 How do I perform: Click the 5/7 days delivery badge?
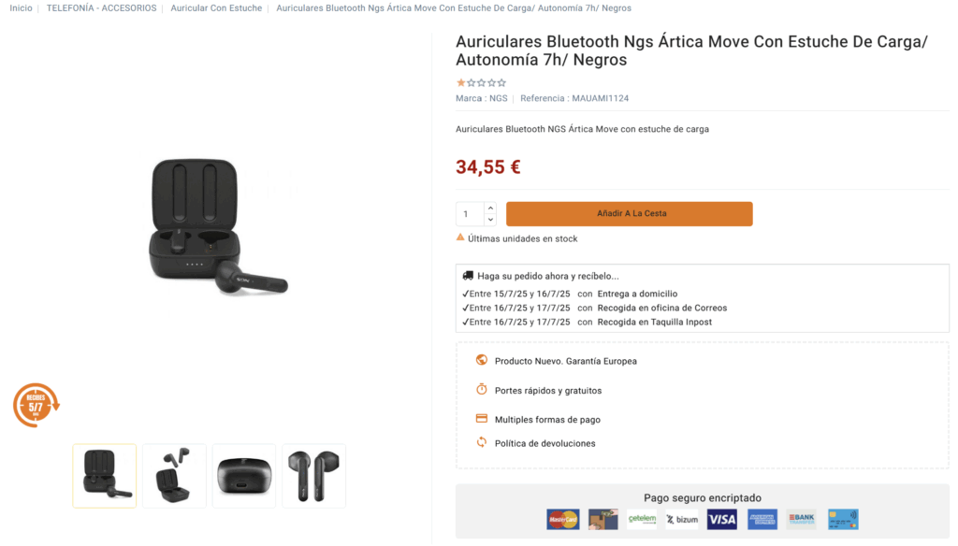click(36, 406)
